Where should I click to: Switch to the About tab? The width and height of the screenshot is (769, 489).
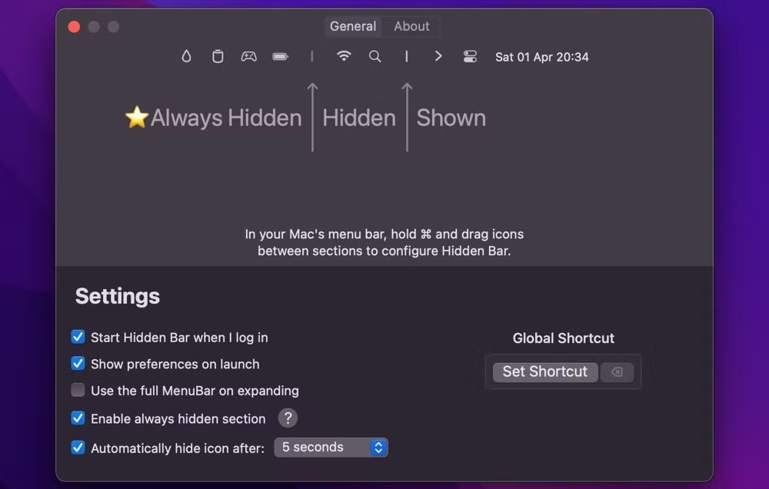pos(411,26)
